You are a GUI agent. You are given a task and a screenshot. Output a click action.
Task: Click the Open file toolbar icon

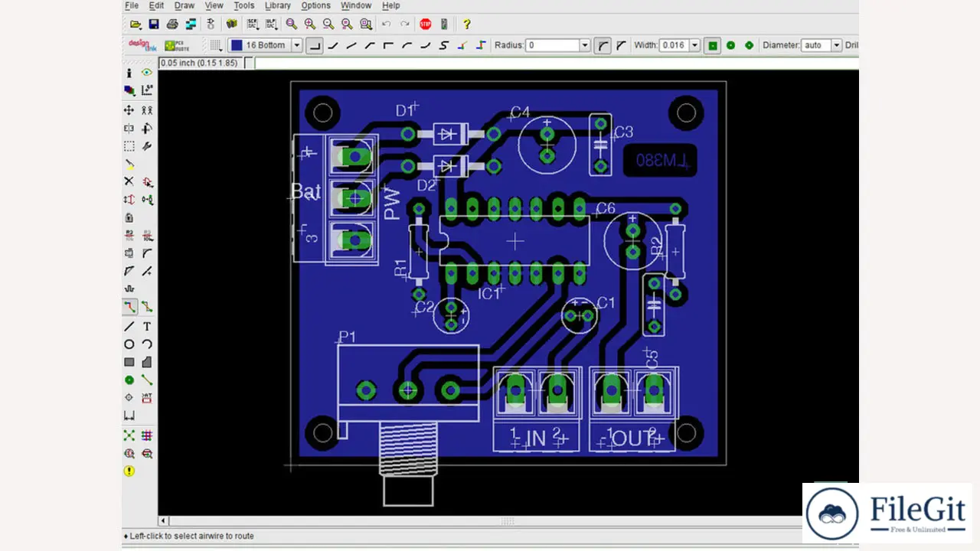pos(136,24)
